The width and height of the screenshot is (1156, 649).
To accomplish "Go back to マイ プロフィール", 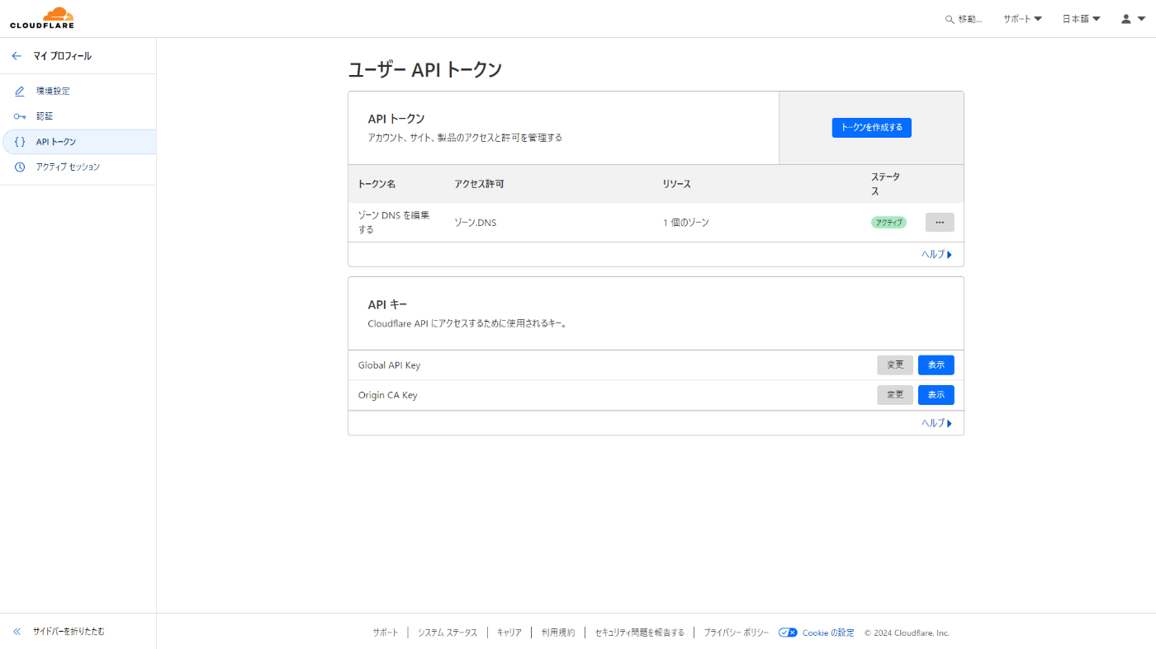I will point(62,56).
